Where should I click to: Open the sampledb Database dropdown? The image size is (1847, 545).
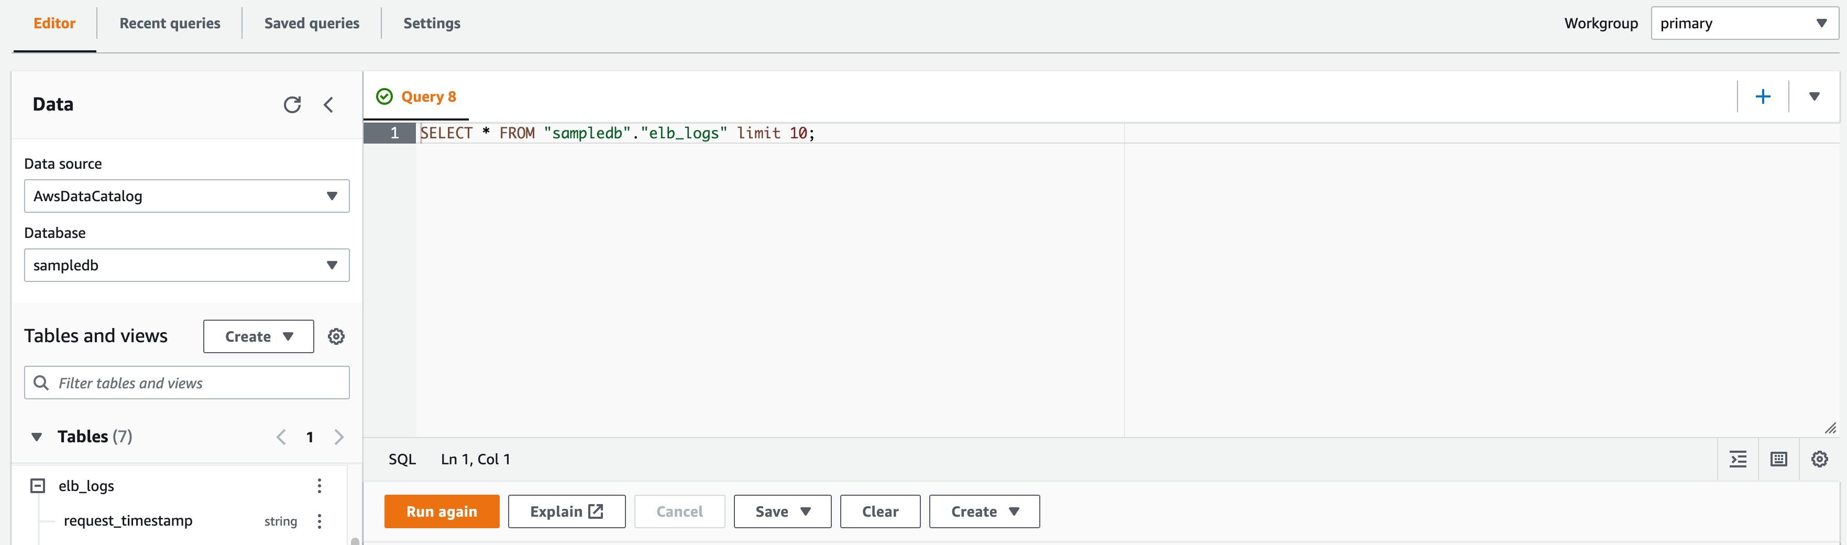(186, 265)
